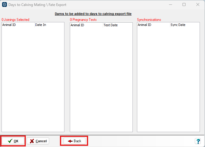Minimize the Days to Calving window
Viewport: 205px width, 147px height.
click(171, 5)
